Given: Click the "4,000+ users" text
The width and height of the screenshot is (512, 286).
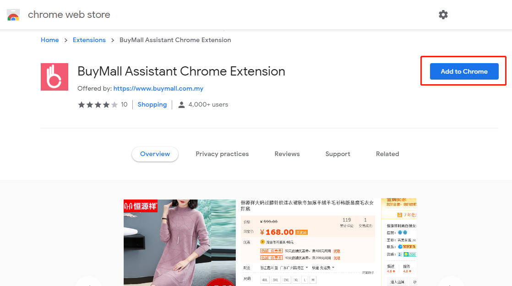Looking at the screenshot, I should tap(208, 105).
